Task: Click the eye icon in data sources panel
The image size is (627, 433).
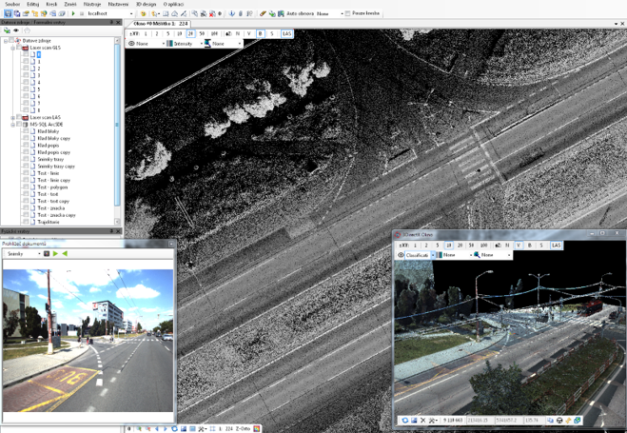Action: tap(16, 30)
